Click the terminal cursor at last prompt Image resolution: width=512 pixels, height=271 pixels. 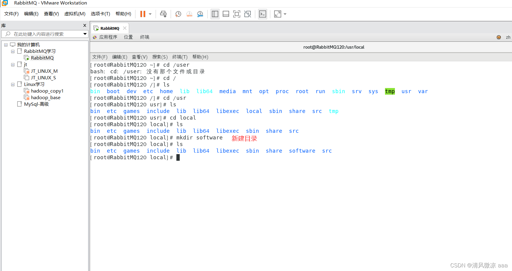(178, 157)
